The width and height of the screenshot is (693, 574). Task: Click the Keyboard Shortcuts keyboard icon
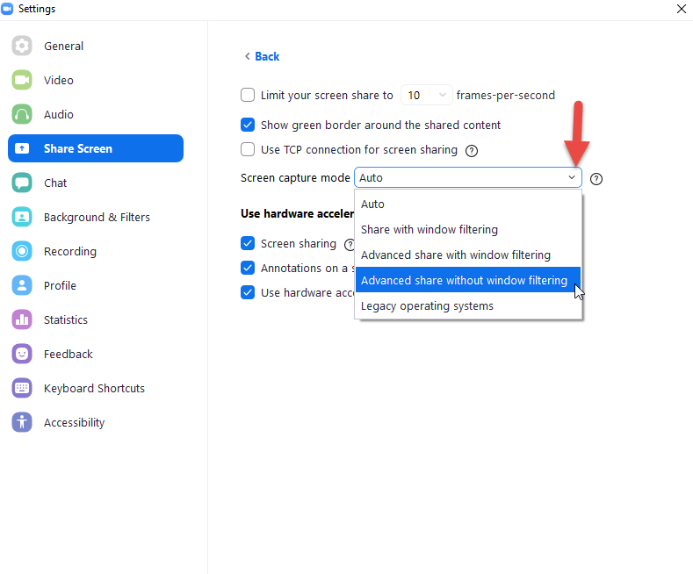point(22,388)
